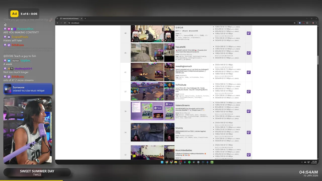The height and width of the screenshot is (181, 322).
Task: Go back using browser back arrow
Action: pyautogui.click(x=57, y=23)
